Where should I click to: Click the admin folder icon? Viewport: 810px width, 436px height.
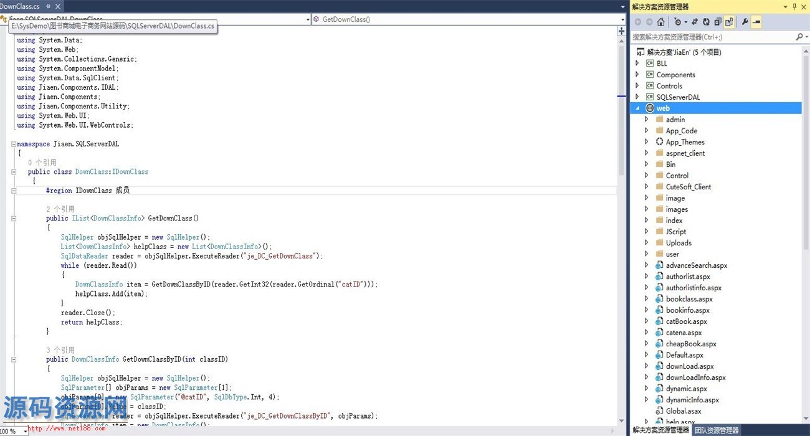[660, 120]
